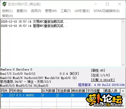The width and height of the screenshot is (126, 109).
Task: Click the 网关地址 column header
Action: coord(26,91)
